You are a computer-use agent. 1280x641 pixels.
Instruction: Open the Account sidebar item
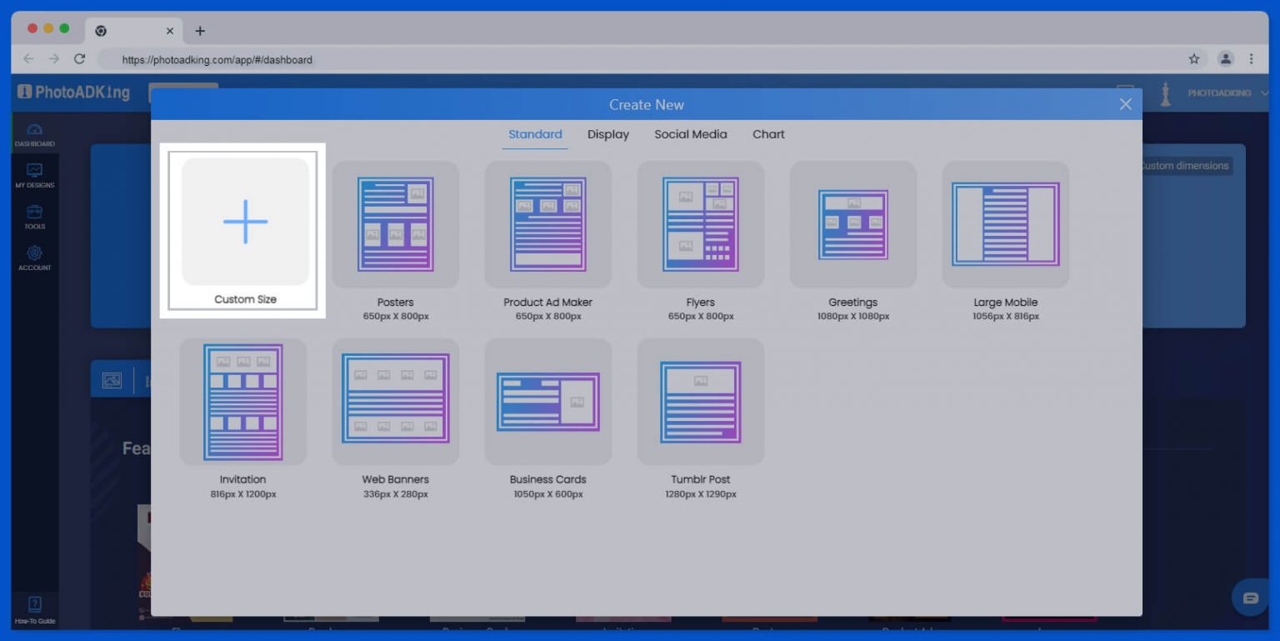tap(34, 258)
